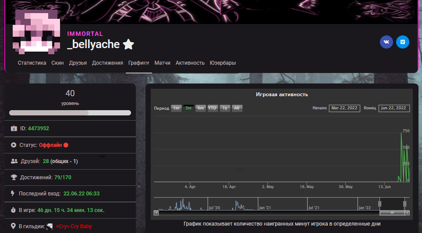
Task: Open the VK social profile icon
Action: (x=386, y=42)
